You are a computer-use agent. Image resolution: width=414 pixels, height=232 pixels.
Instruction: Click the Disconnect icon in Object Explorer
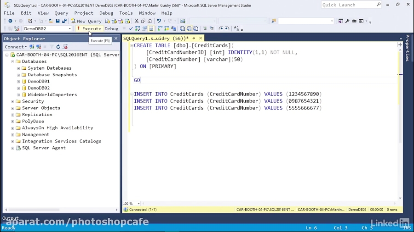(x=39, y=47)
